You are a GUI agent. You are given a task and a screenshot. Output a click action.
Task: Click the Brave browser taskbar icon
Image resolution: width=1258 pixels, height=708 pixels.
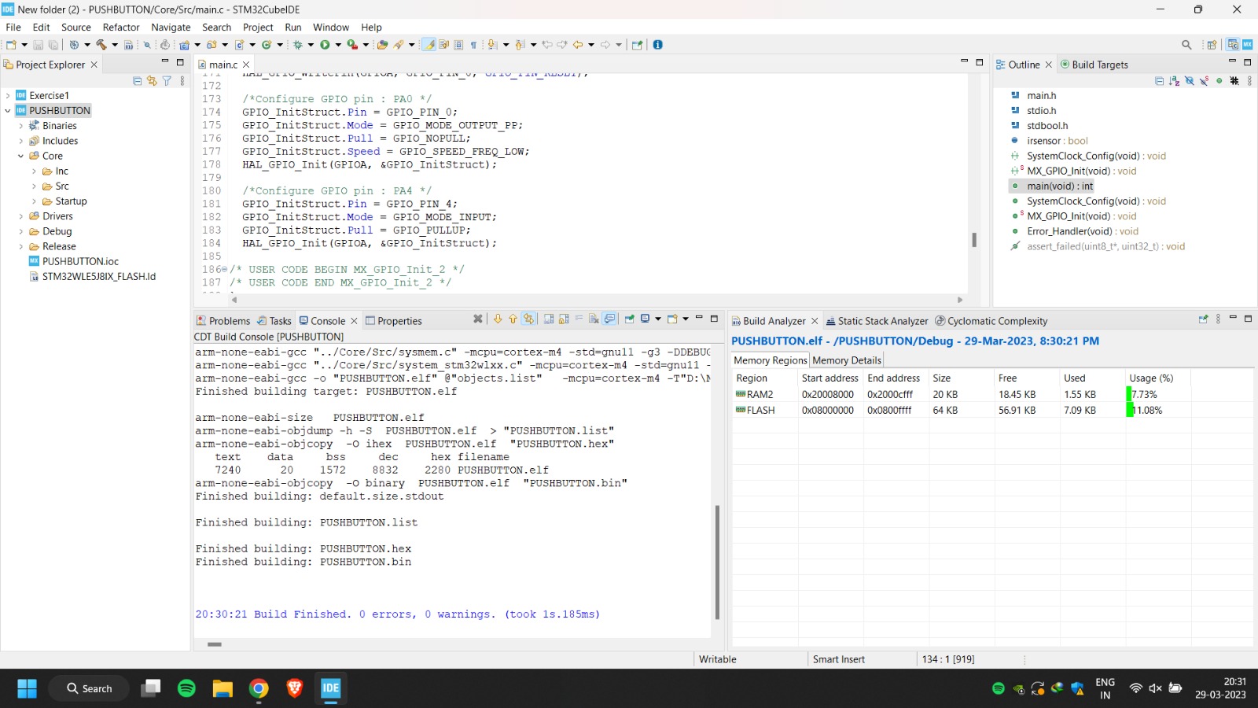pos(295,688)
